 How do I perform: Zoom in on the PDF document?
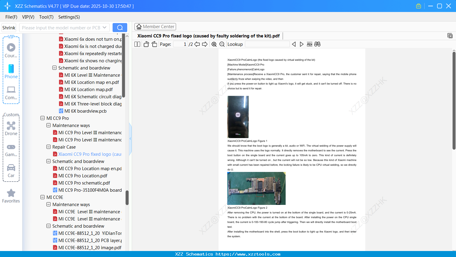pos(214,44)
